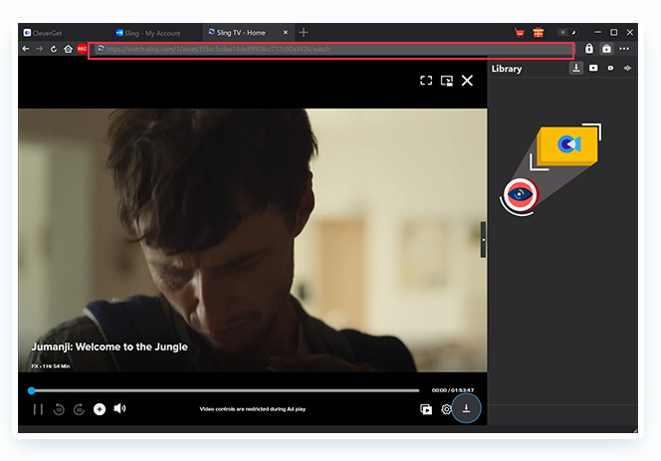Click the video frame area
This screenshot has height=461, width=661.
253,240
